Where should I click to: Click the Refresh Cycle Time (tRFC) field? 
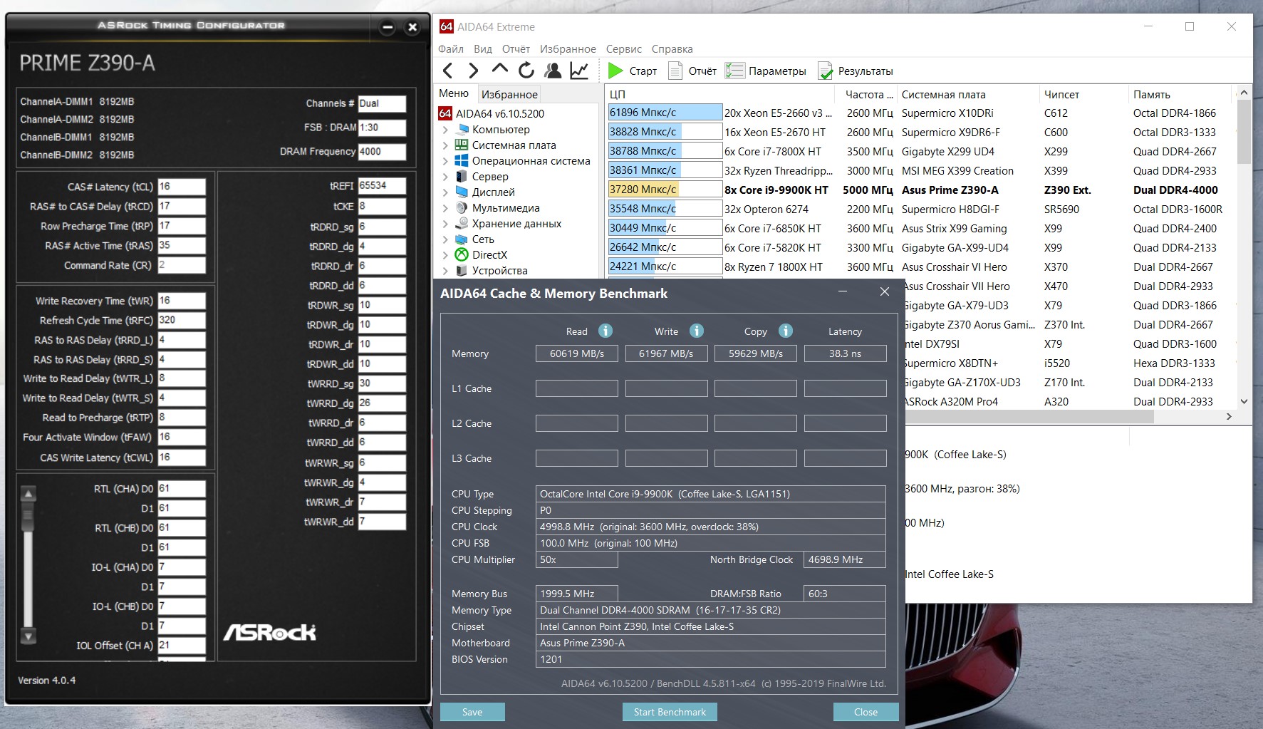tap(182, 320)
